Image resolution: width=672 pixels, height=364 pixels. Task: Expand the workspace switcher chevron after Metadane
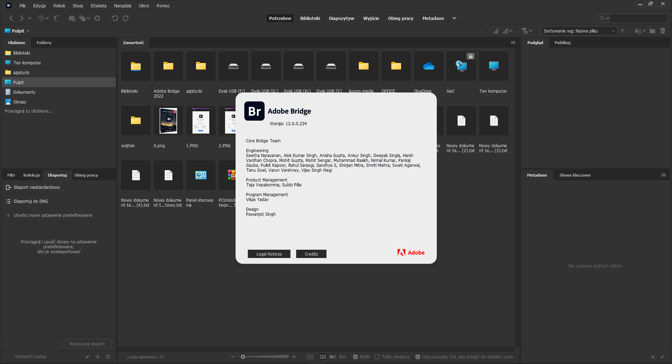(454, 18)
